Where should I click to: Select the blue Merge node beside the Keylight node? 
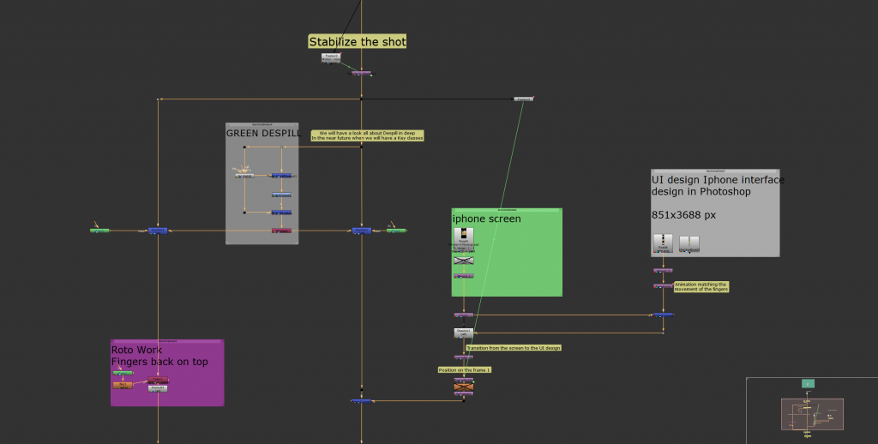281,175
